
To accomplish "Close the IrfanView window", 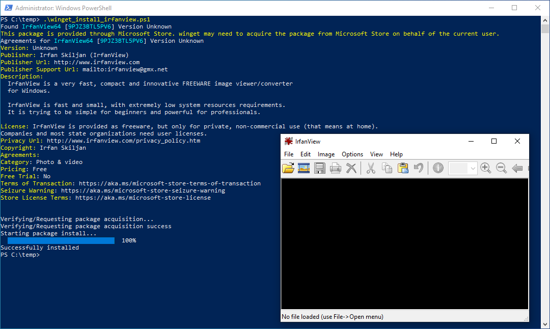I will point(517,141).
